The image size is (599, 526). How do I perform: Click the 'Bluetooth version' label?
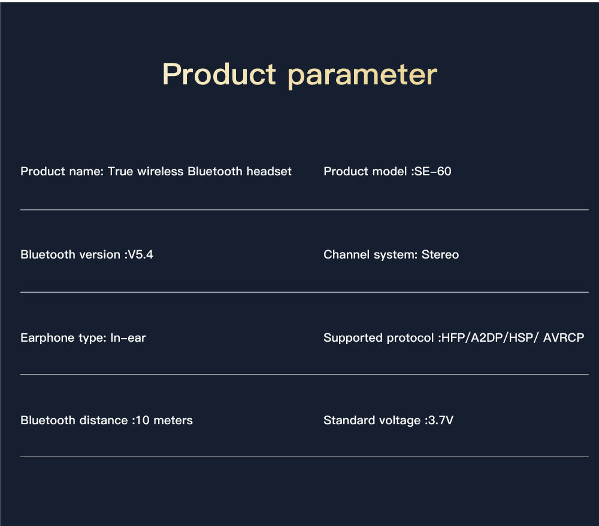click(x=70, y=255)
